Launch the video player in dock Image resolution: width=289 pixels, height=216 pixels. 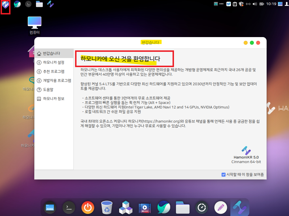[145, 208]
